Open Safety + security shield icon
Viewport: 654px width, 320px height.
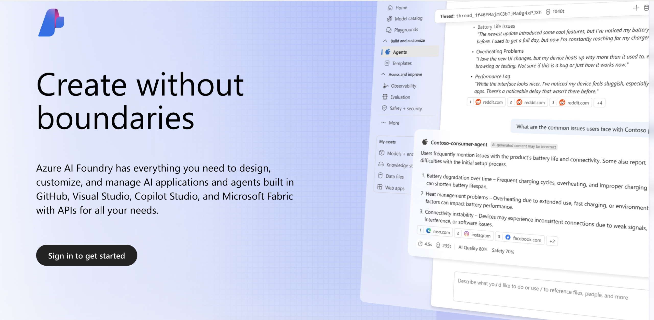384,108
